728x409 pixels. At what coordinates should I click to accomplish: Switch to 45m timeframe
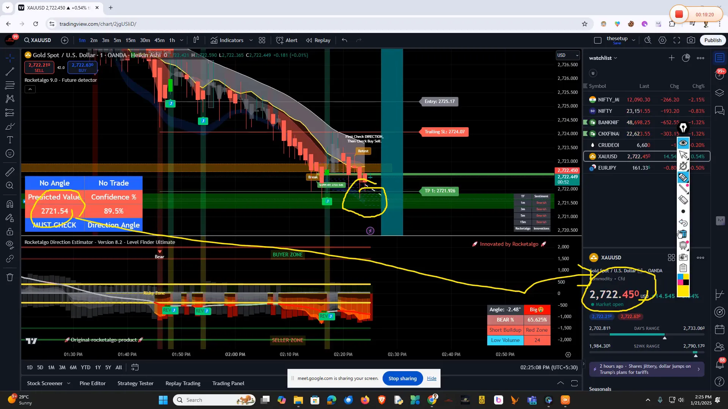160,40
